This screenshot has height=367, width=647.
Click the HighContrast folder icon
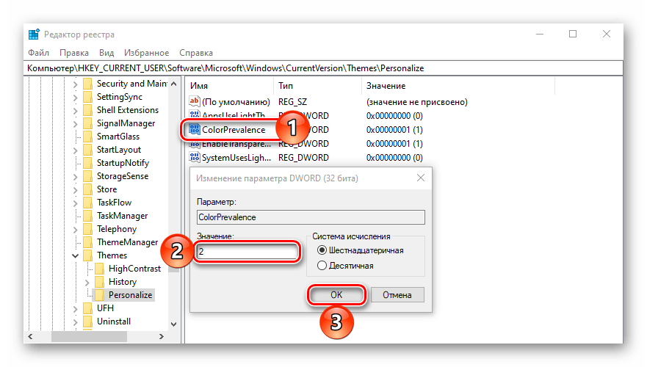99,269
